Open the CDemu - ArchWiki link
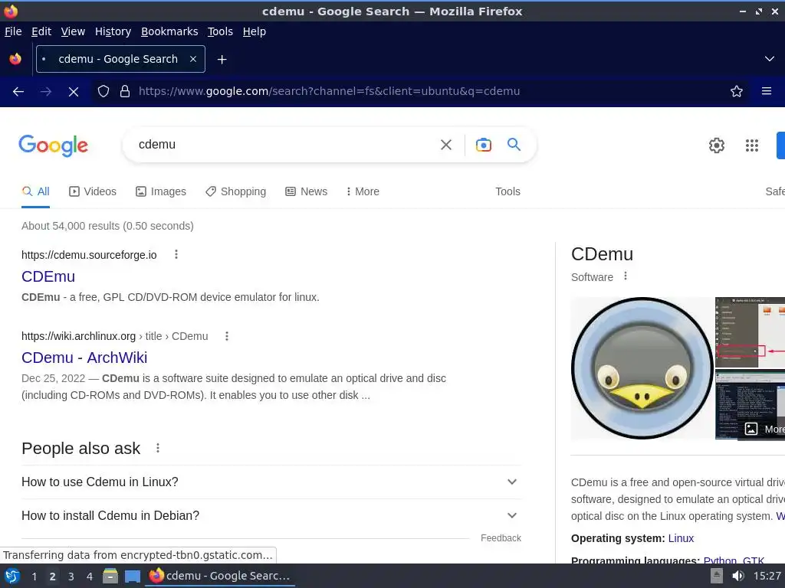The width and height of the screenshot is (785, 588). click(84, 358)
